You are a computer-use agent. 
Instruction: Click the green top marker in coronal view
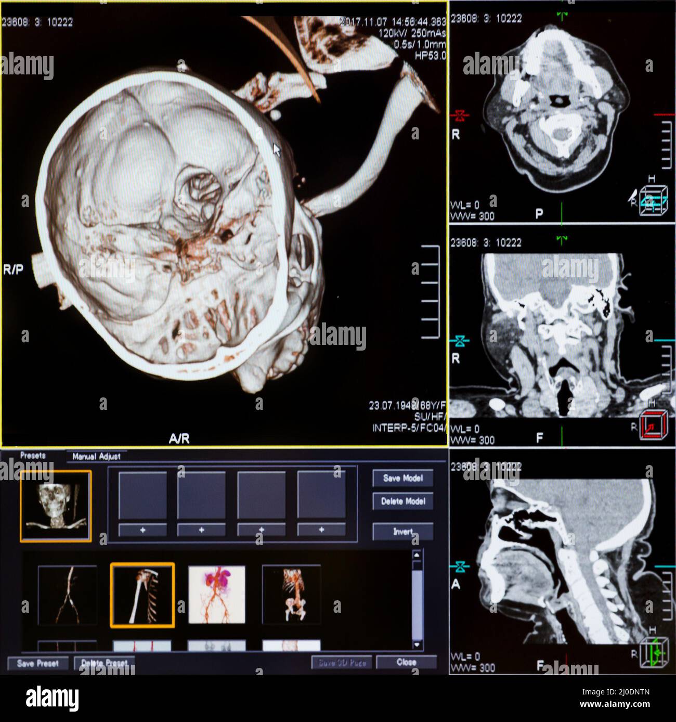pyautogui.click(x=562, y=240)
